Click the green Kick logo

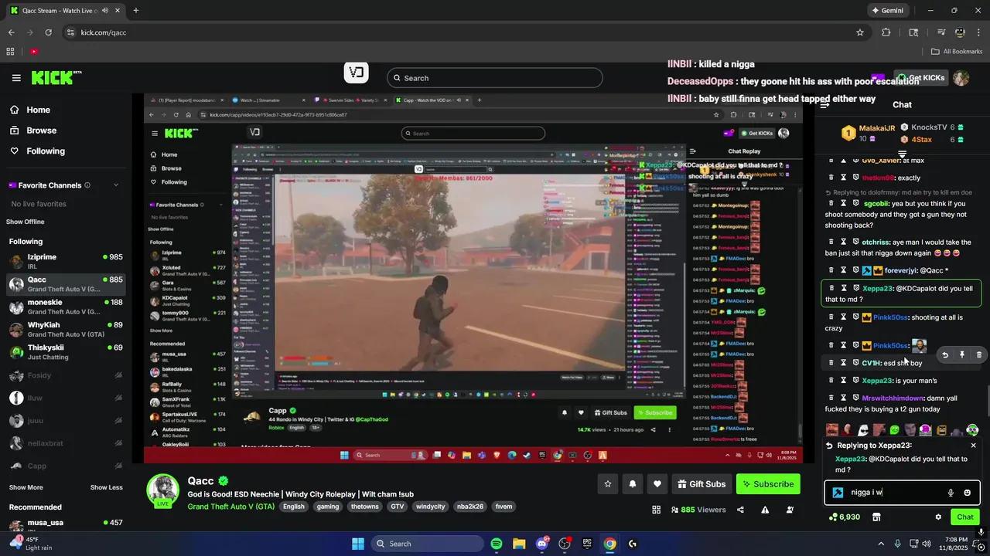click(56, 77)
